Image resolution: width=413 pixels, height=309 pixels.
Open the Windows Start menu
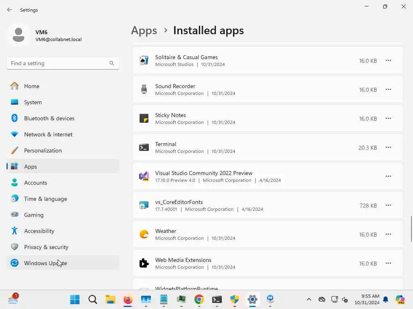tap(75, 299)
